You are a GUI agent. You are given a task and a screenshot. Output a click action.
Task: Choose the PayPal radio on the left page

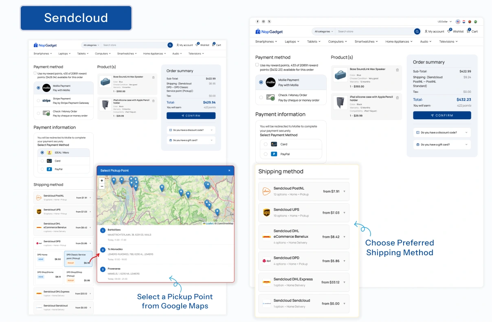(42, 169)
